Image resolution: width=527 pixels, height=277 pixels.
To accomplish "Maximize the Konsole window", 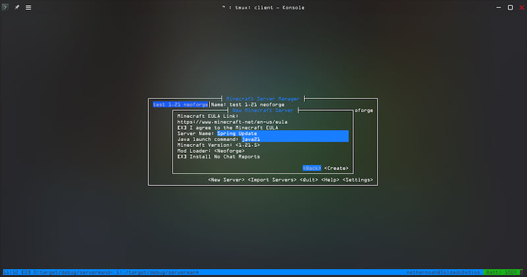I will coord(510,7).
